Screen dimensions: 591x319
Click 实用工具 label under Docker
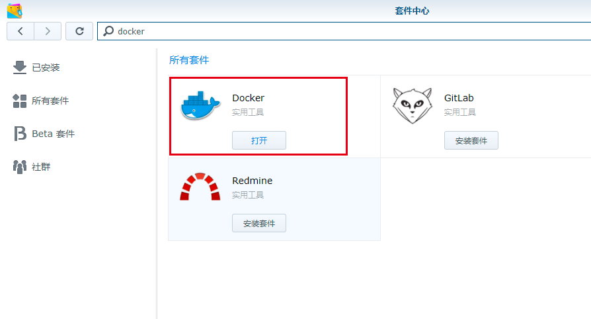(248, 112)
